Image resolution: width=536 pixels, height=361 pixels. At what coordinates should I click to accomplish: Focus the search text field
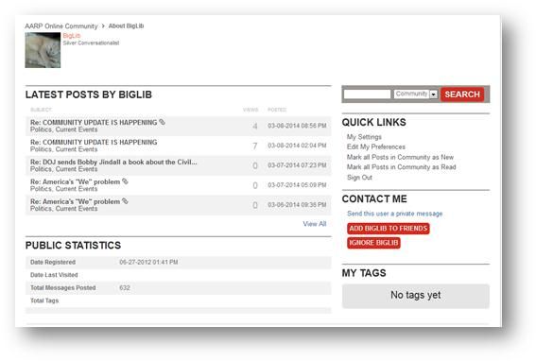[x=367, y=94]
